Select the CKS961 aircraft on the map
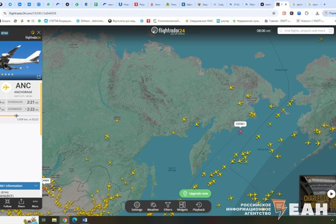This screenshot has height=224, width=336. pos(240,132)
